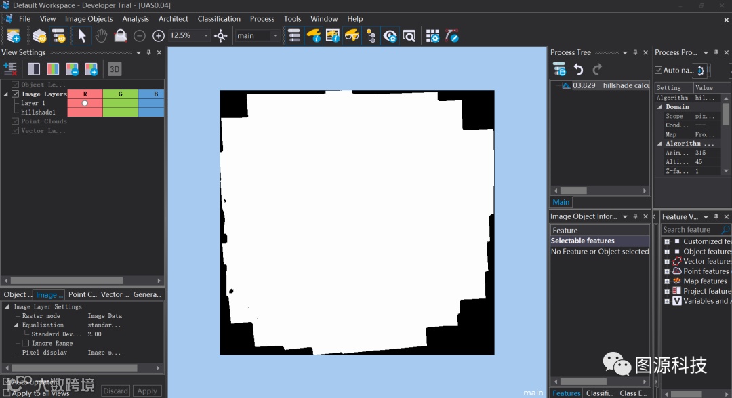Viewport: 732px width, 398px height.
Task: Click the zoom out minus icon
Action: coord(139,35)
